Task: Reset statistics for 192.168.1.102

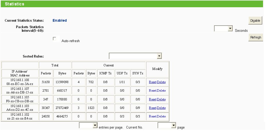Action: point(153,116)
